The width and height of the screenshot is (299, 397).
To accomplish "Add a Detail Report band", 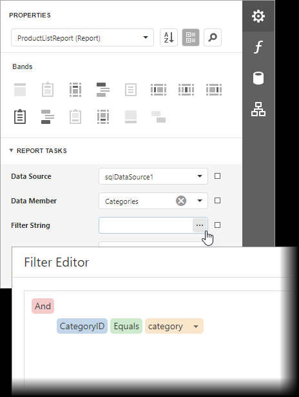I will [x=20, y=117].
